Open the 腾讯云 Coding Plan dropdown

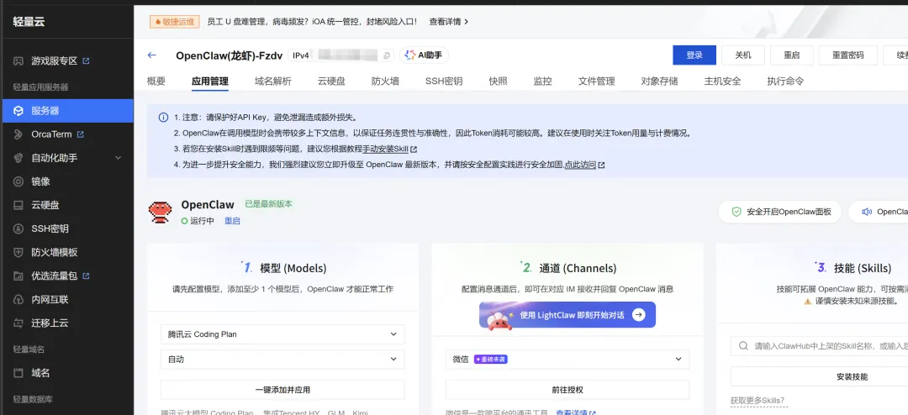coord(282,334)
